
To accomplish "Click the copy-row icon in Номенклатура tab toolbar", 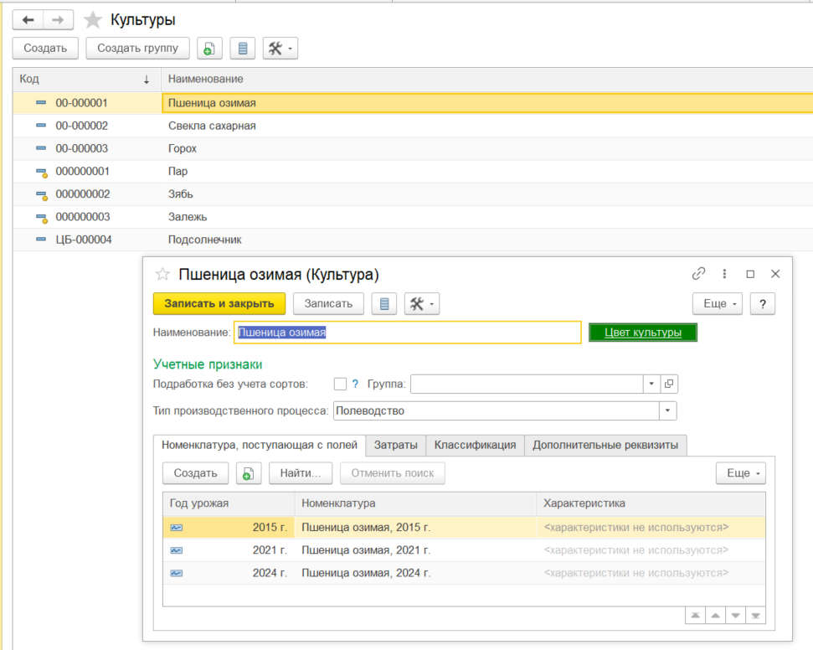I will click(x=249, y=473).
